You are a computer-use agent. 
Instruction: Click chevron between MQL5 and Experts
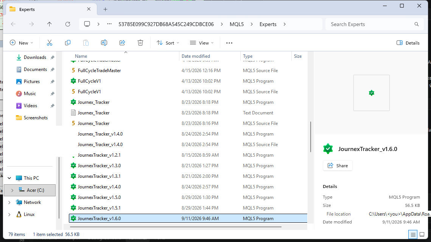252,24
